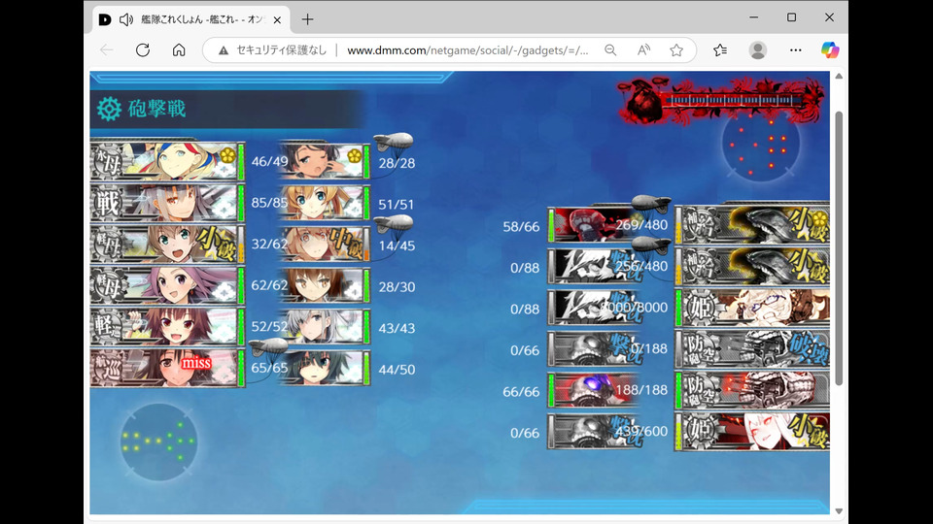This screenshot has width=933, height=524.
Task: Add page to favorites star icon
Action: click(676, 50)
